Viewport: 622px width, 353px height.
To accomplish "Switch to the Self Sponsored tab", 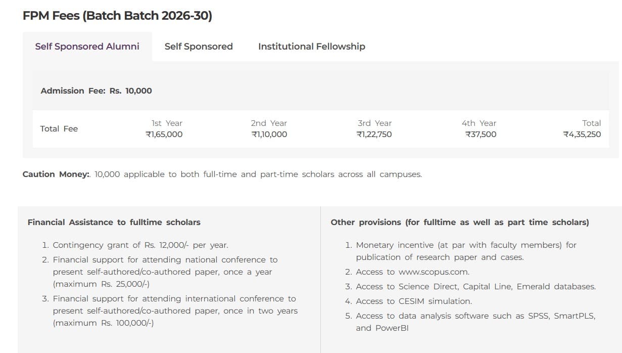I will pyautogui.click(x=199, y=47).
